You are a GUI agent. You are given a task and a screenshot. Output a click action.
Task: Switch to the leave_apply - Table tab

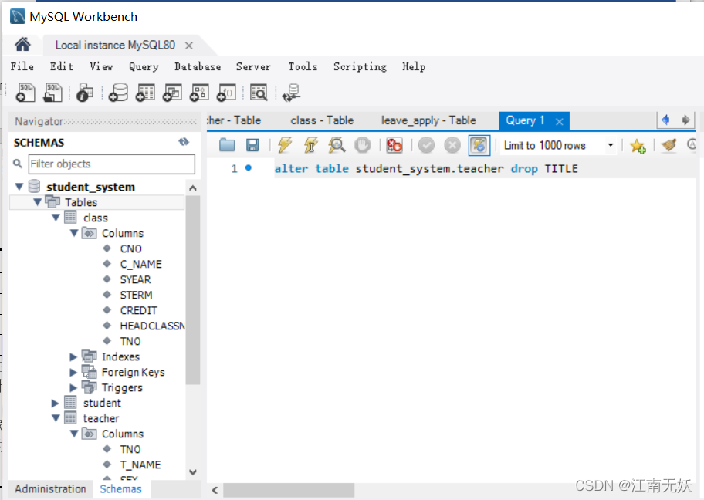pyautogui.click(x=428, y=120)
